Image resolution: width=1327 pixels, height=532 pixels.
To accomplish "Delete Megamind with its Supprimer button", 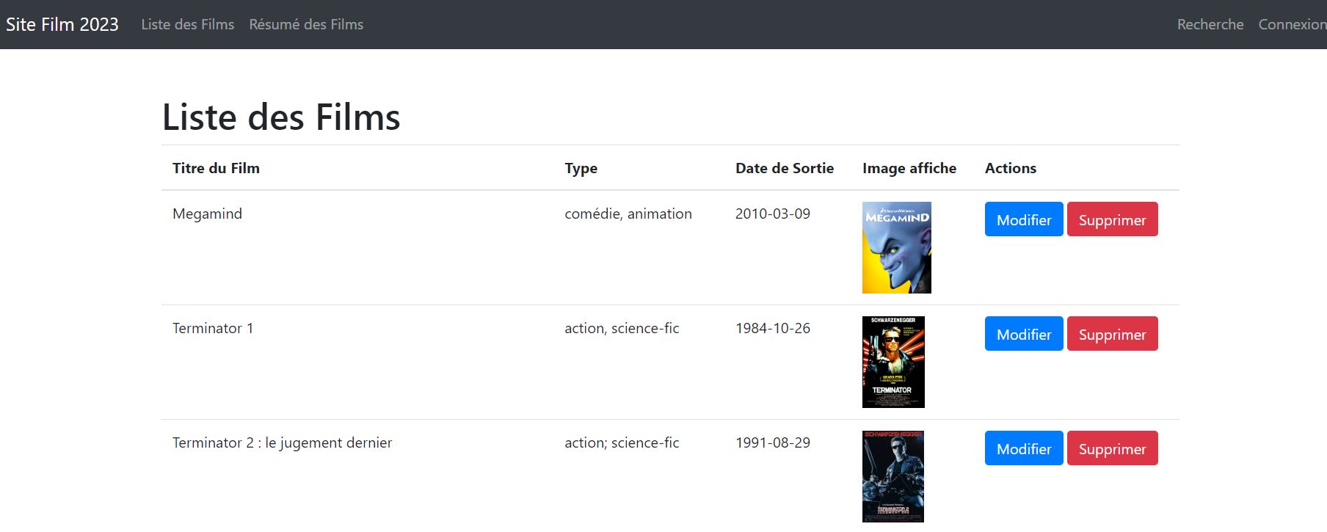I will [1112, 219].
